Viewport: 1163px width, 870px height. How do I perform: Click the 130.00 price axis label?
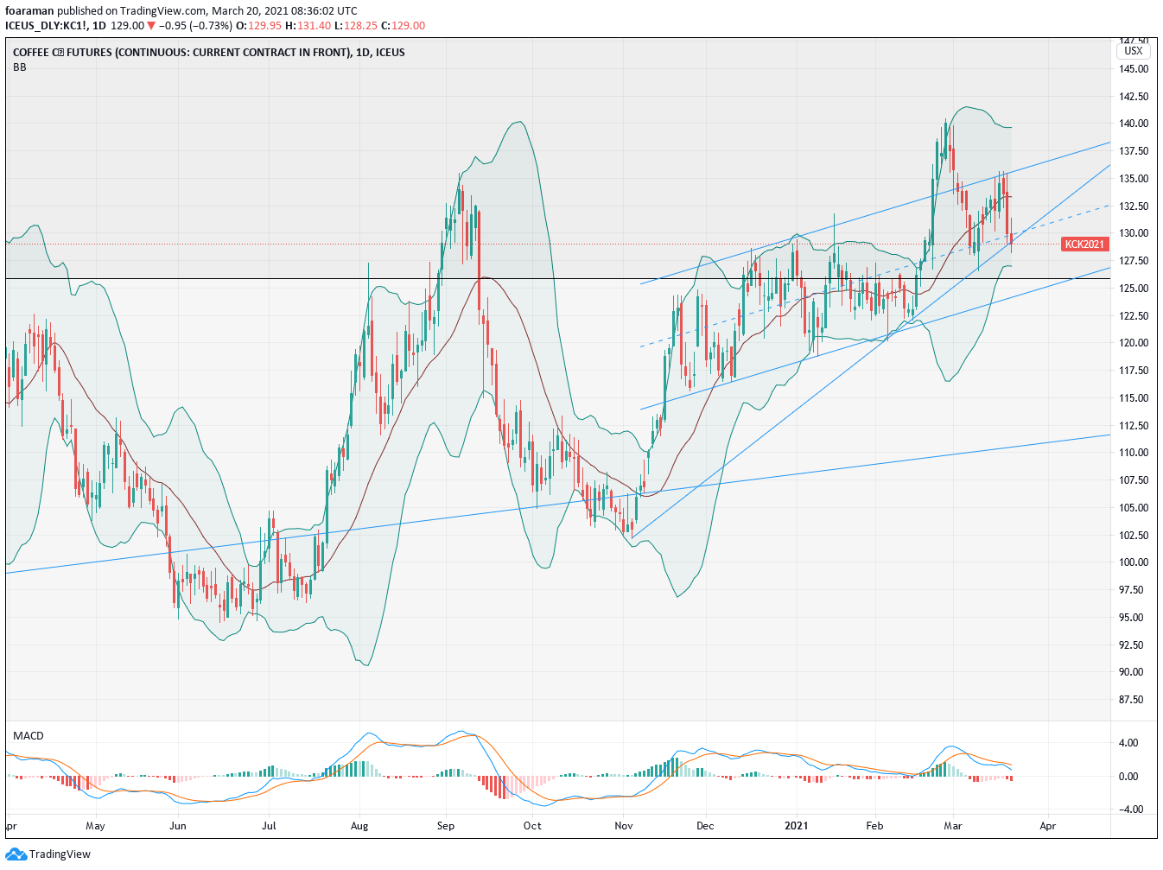tap(1134, 233)
